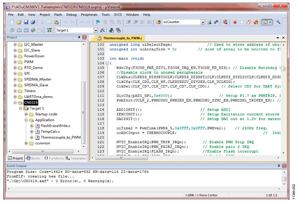Pin the Project panel
Image resolution: width=299 pixels, height=202 pixels.
pyautogui.click(x=79, y=37)
